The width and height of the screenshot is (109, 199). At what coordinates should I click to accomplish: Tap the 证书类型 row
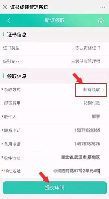[54, 48]
